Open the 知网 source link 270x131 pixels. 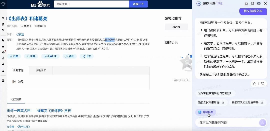pos(21,81)
